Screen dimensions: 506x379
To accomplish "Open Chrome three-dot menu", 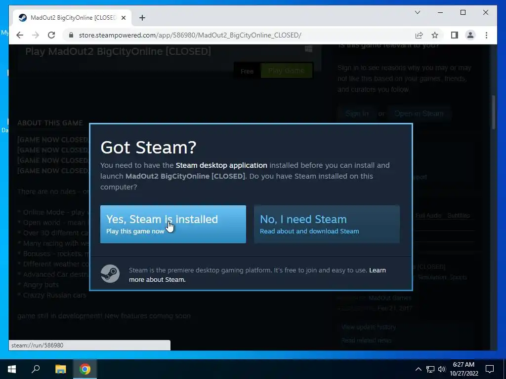I will pos(486,35).
